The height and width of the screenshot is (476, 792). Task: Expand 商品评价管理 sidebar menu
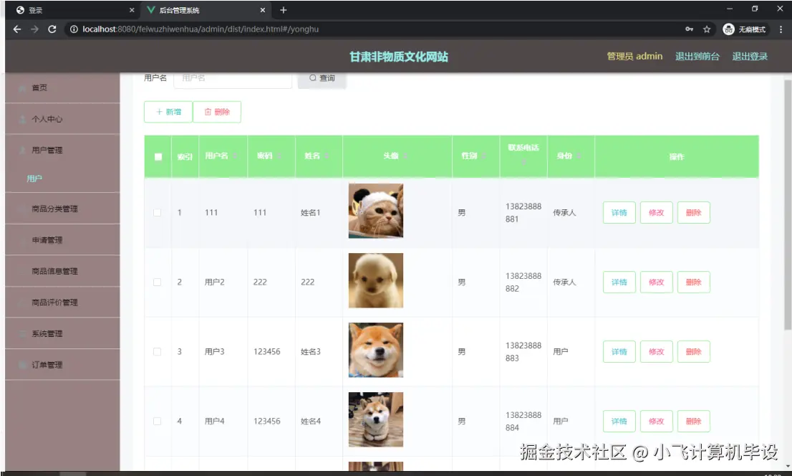pos(62,303)
